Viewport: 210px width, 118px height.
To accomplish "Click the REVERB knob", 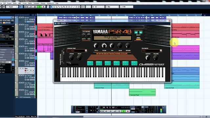I will coord(128,46).
